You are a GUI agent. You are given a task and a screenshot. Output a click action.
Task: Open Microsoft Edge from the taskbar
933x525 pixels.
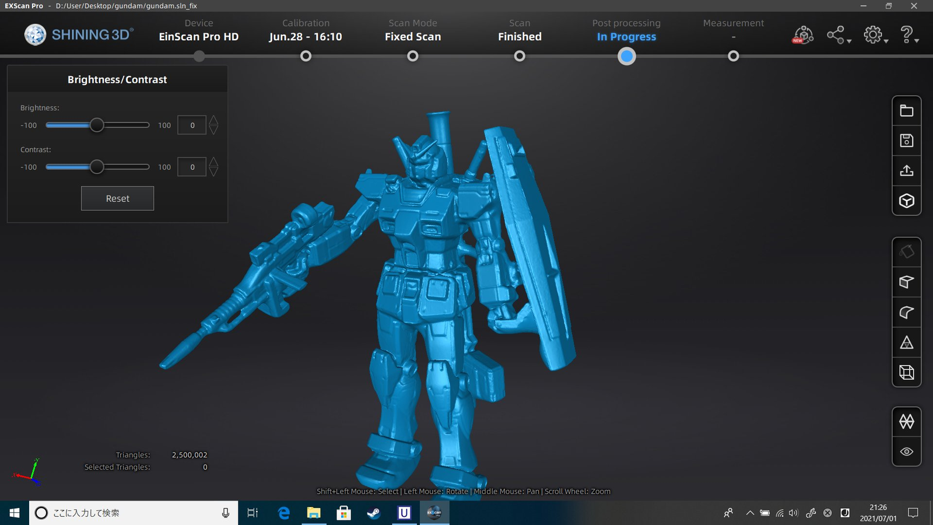pos(284,513)
